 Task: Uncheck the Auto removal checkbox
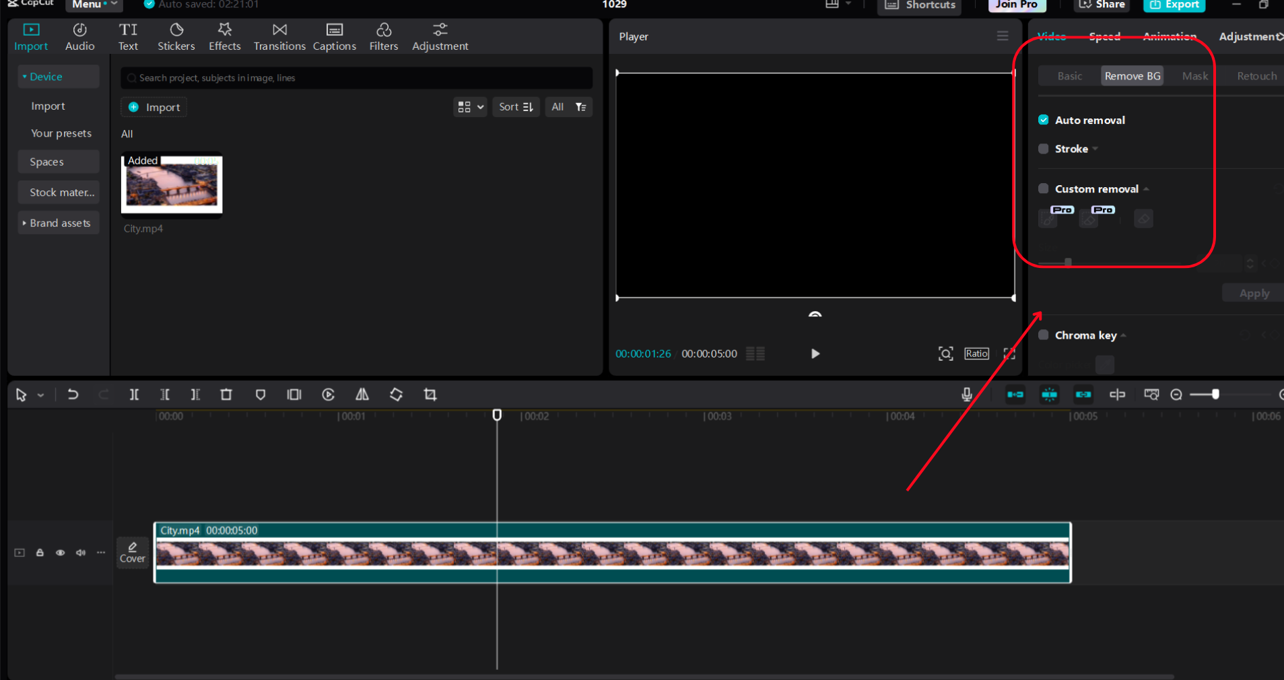(1044, 120)
